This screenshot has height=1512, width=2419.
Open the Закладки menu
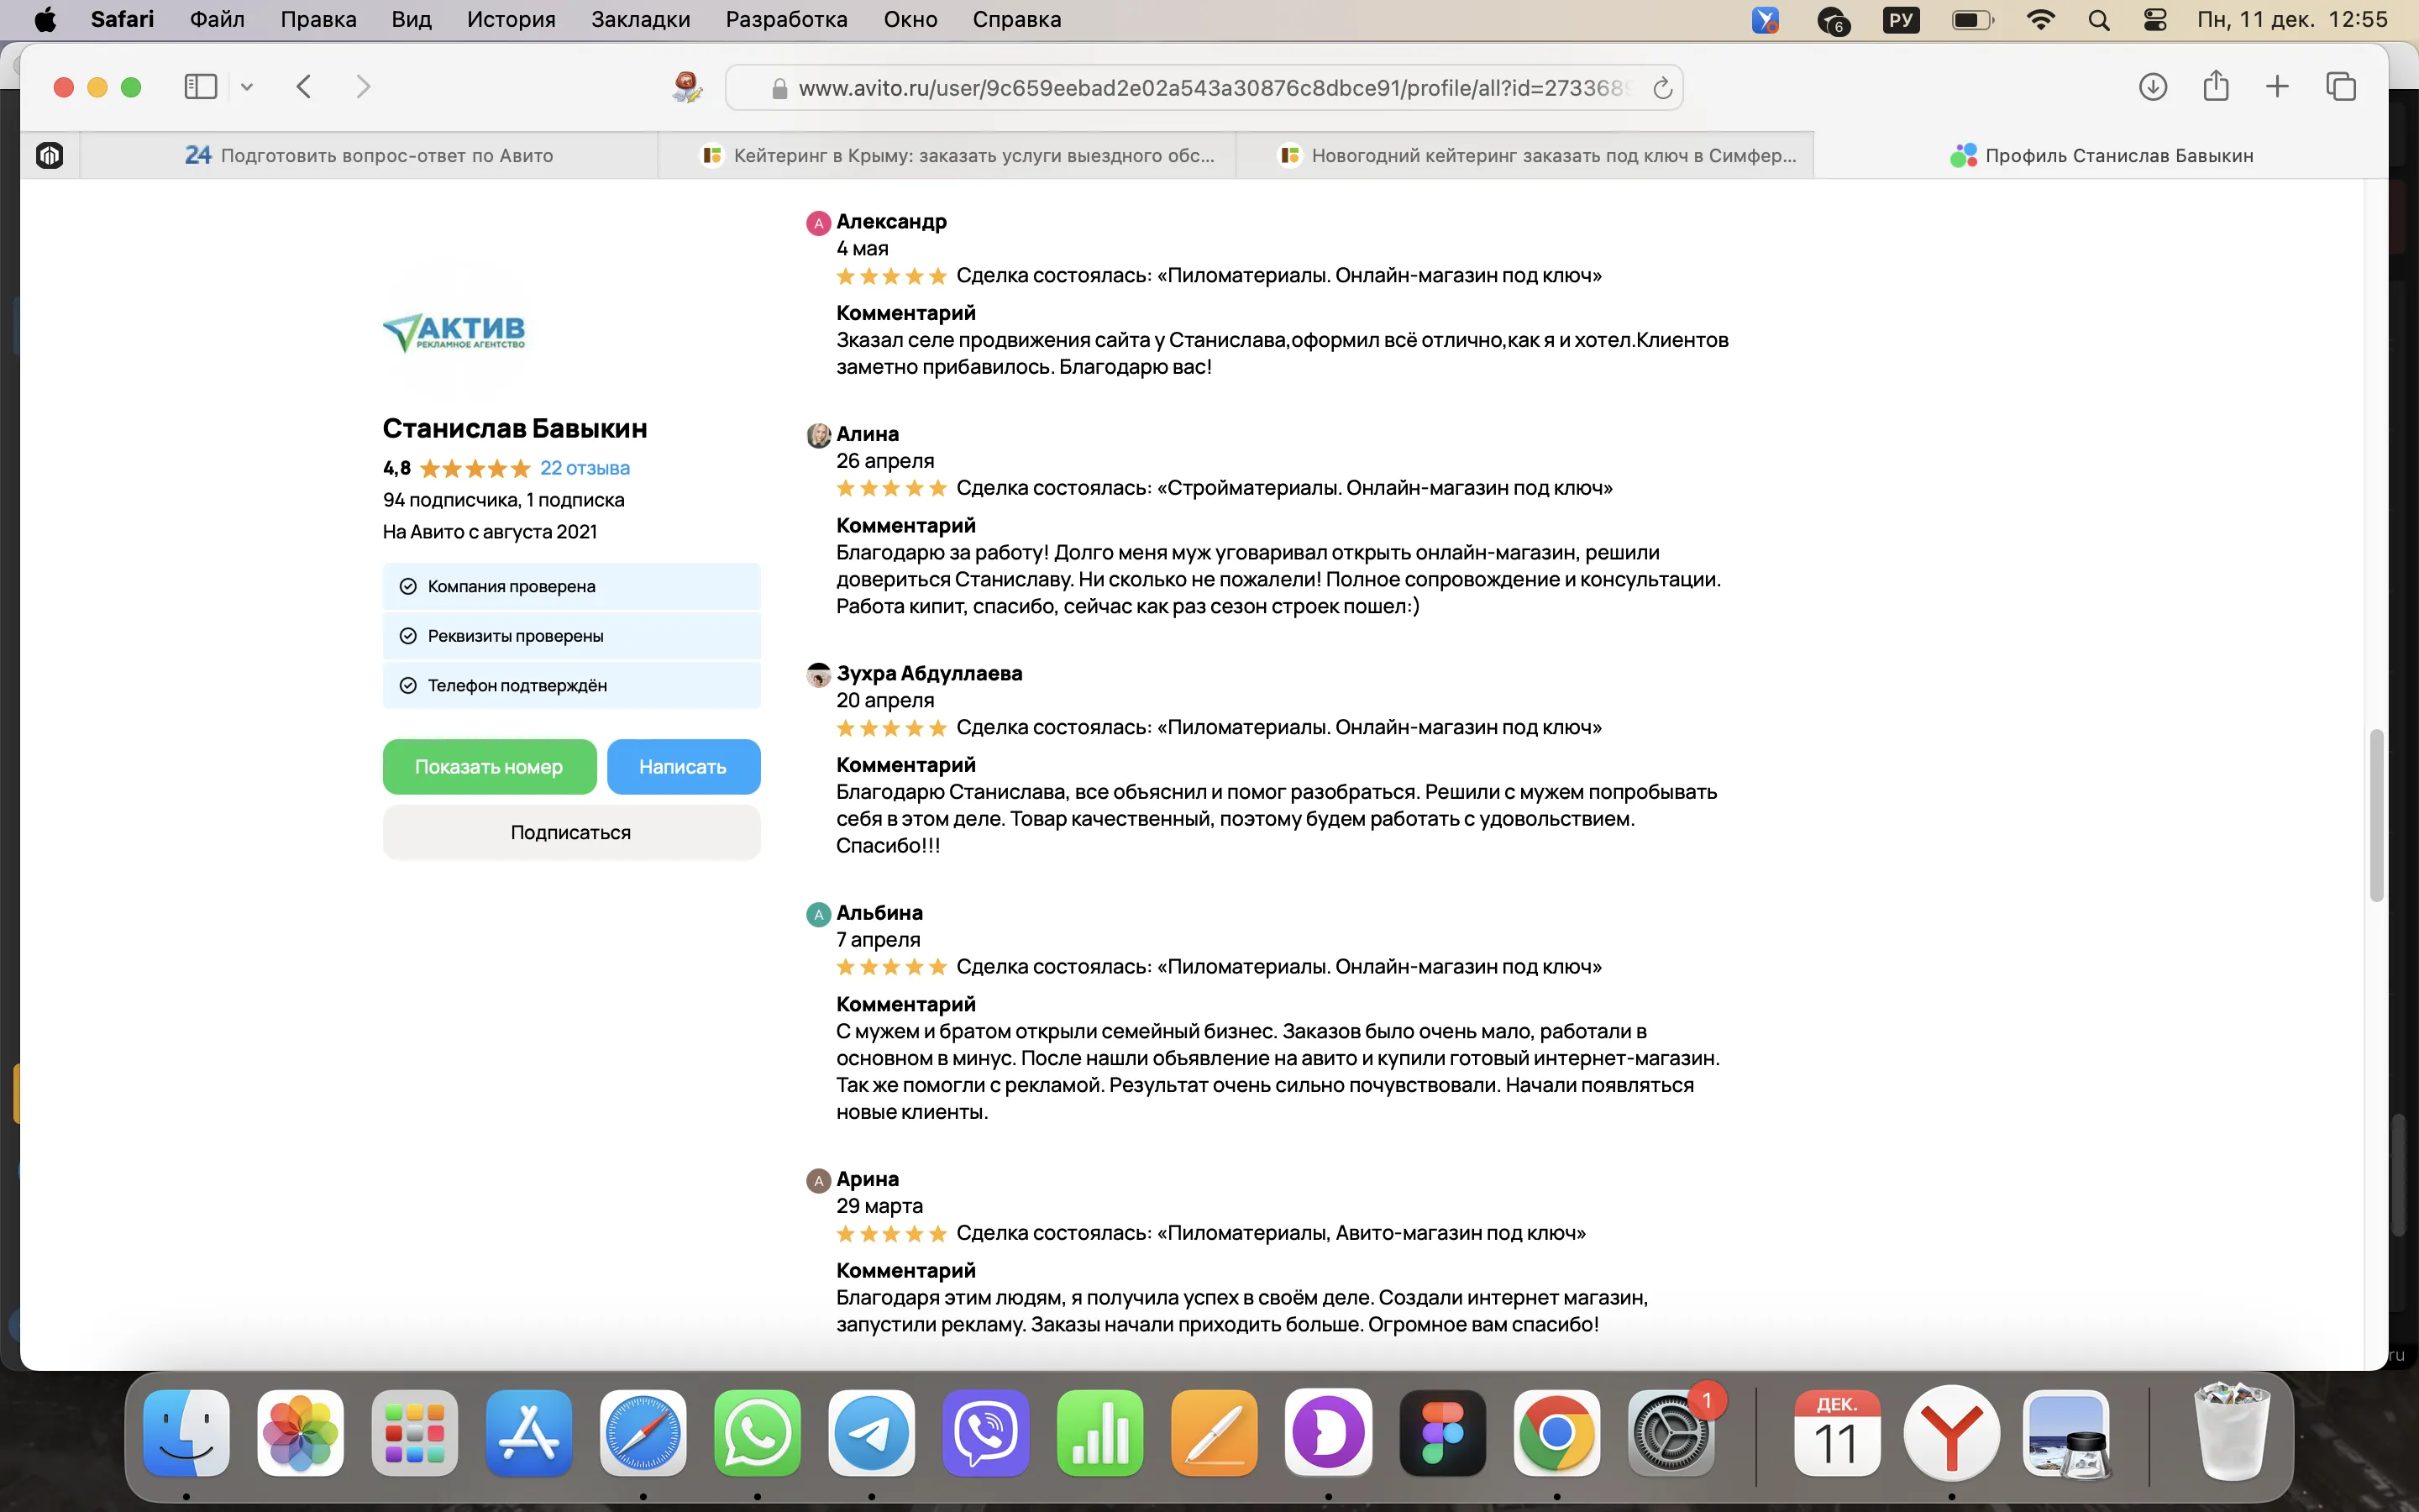click(640, 19)
